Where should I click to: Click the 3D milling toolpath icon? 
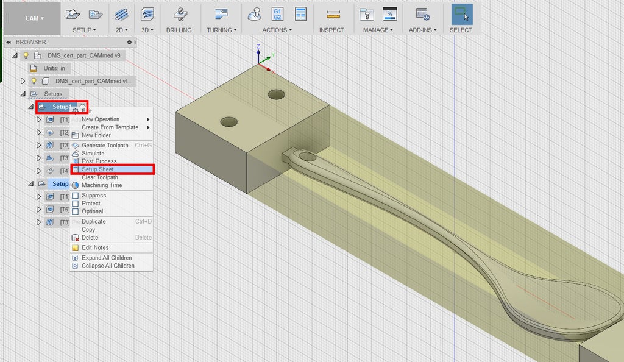click(147, 15)
